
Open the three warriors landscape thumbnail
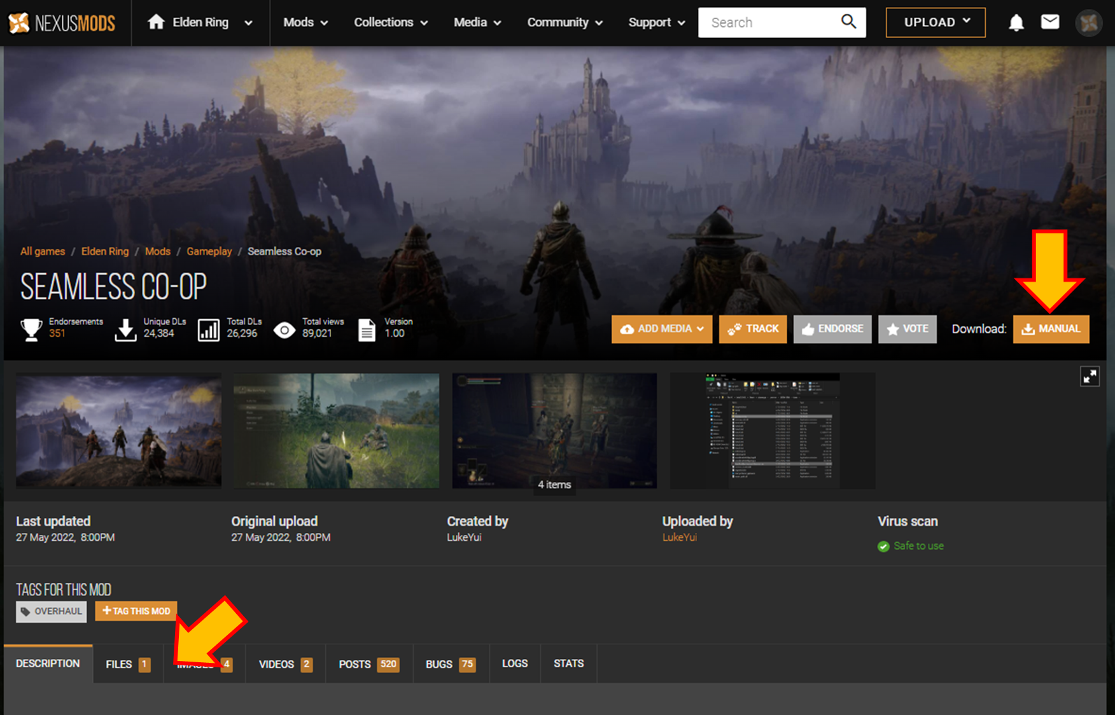point(119,431)
